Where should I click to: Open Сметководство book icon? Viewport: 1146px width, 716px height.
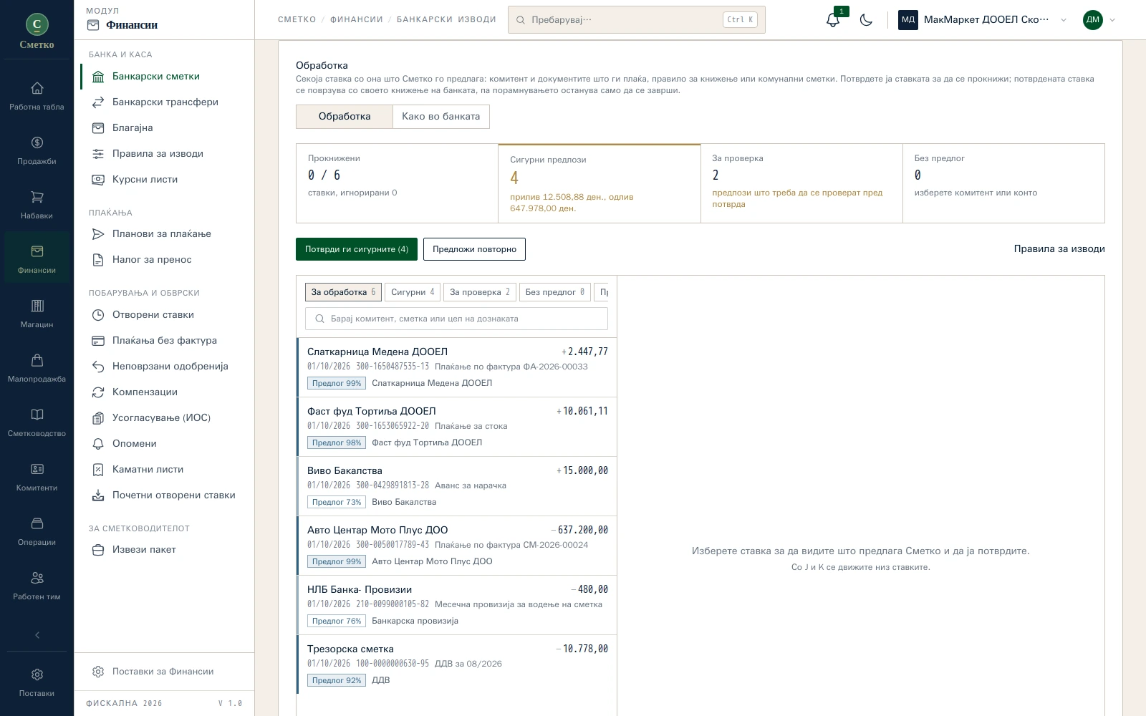tap(37, 422)
